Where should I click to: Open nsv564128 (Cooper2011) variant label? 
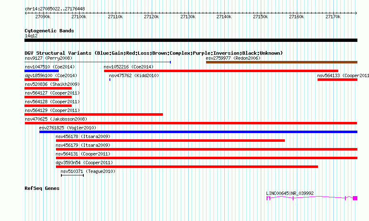pos(52,102)
